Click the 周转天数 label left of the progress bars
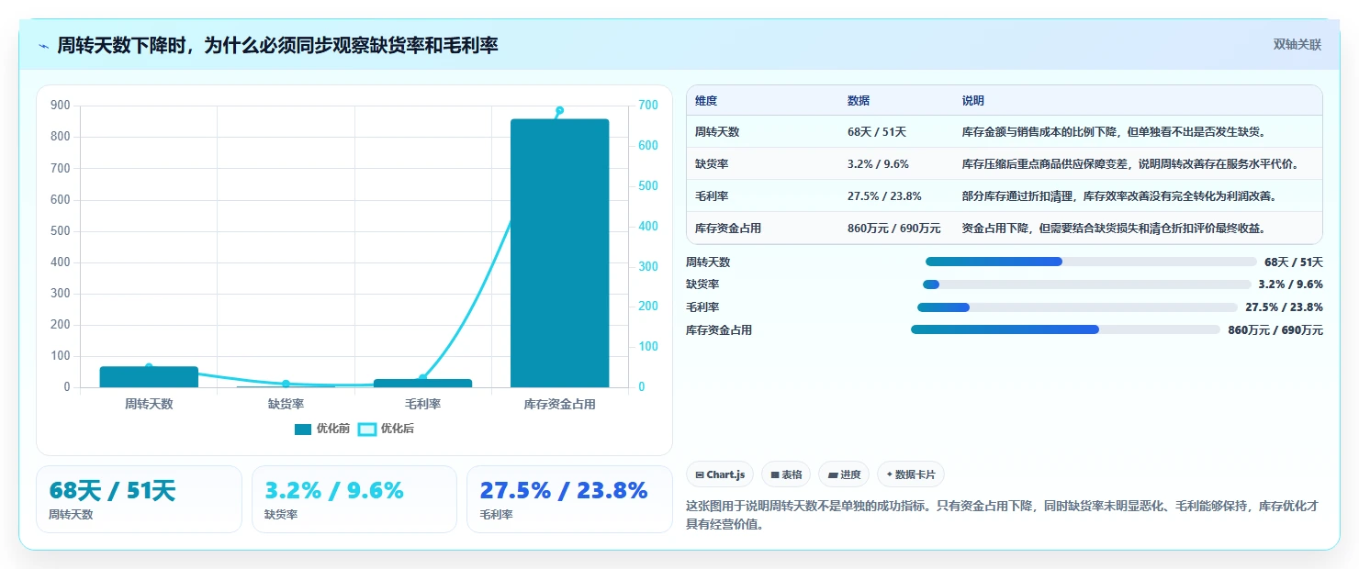Screen dimensions: 1359x569 tap(708, 262)
